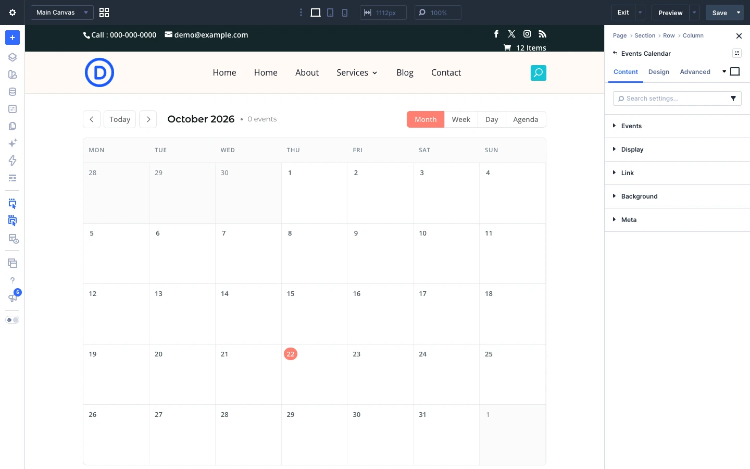Open the About menu item
This screenshot has height=469, width=750.
point(307,72)
